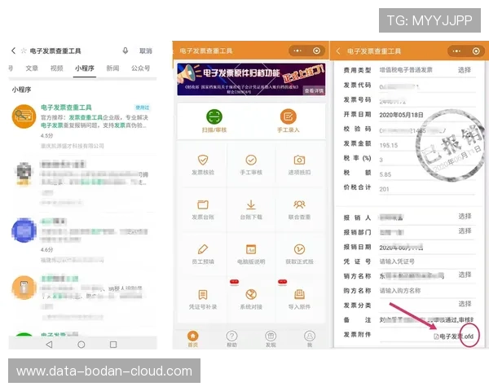Image resolution: width=489 pixels, height=391 pixels.
Task: Open the orange 电子发票查重工具 app icon
Action: (24, 116)
